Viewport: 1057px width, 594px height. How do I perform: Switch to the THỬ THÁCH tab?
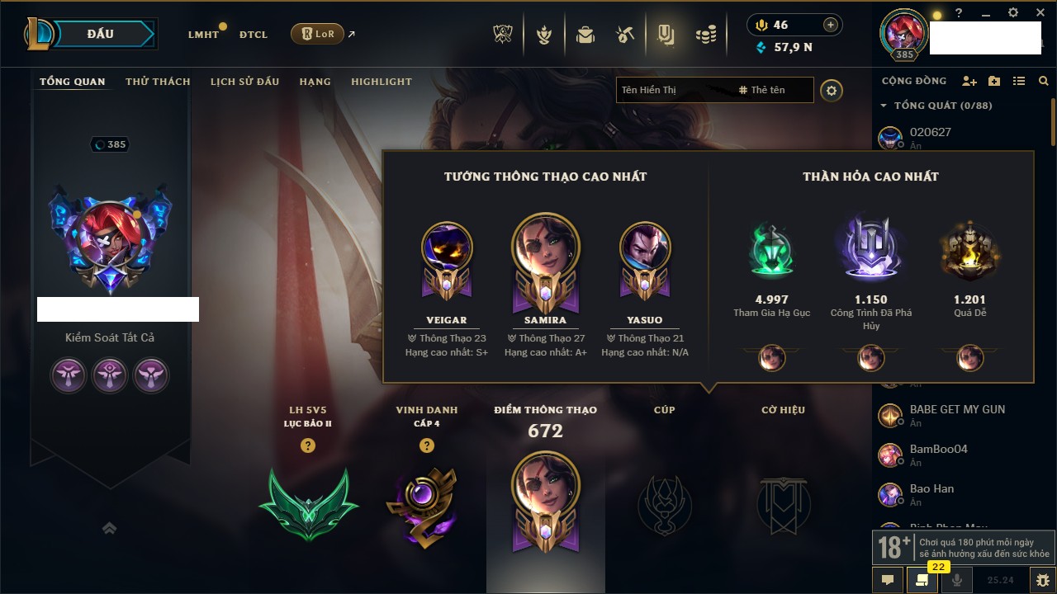pyautogui.click(x=158, y=82)
